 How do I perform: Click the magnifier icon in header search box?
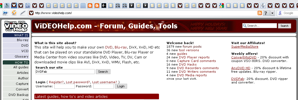pyautogui.click(x=245, y=26)
